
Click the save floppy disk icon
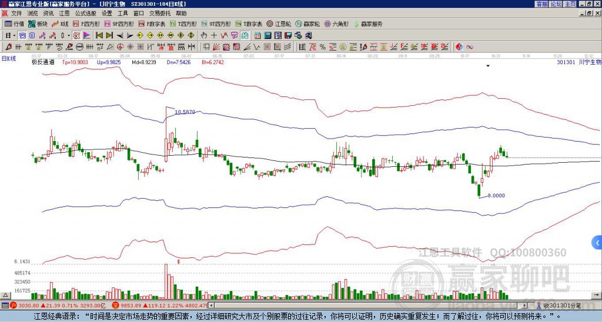288,35
